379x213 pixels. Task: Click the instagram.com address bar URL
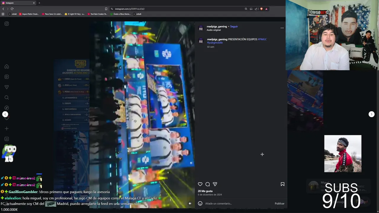(x=130, y=9)
